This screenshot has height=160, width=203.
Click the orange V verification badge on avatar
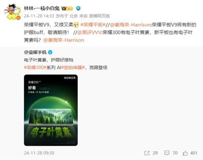pyautogui.click(x=19, y=18)
